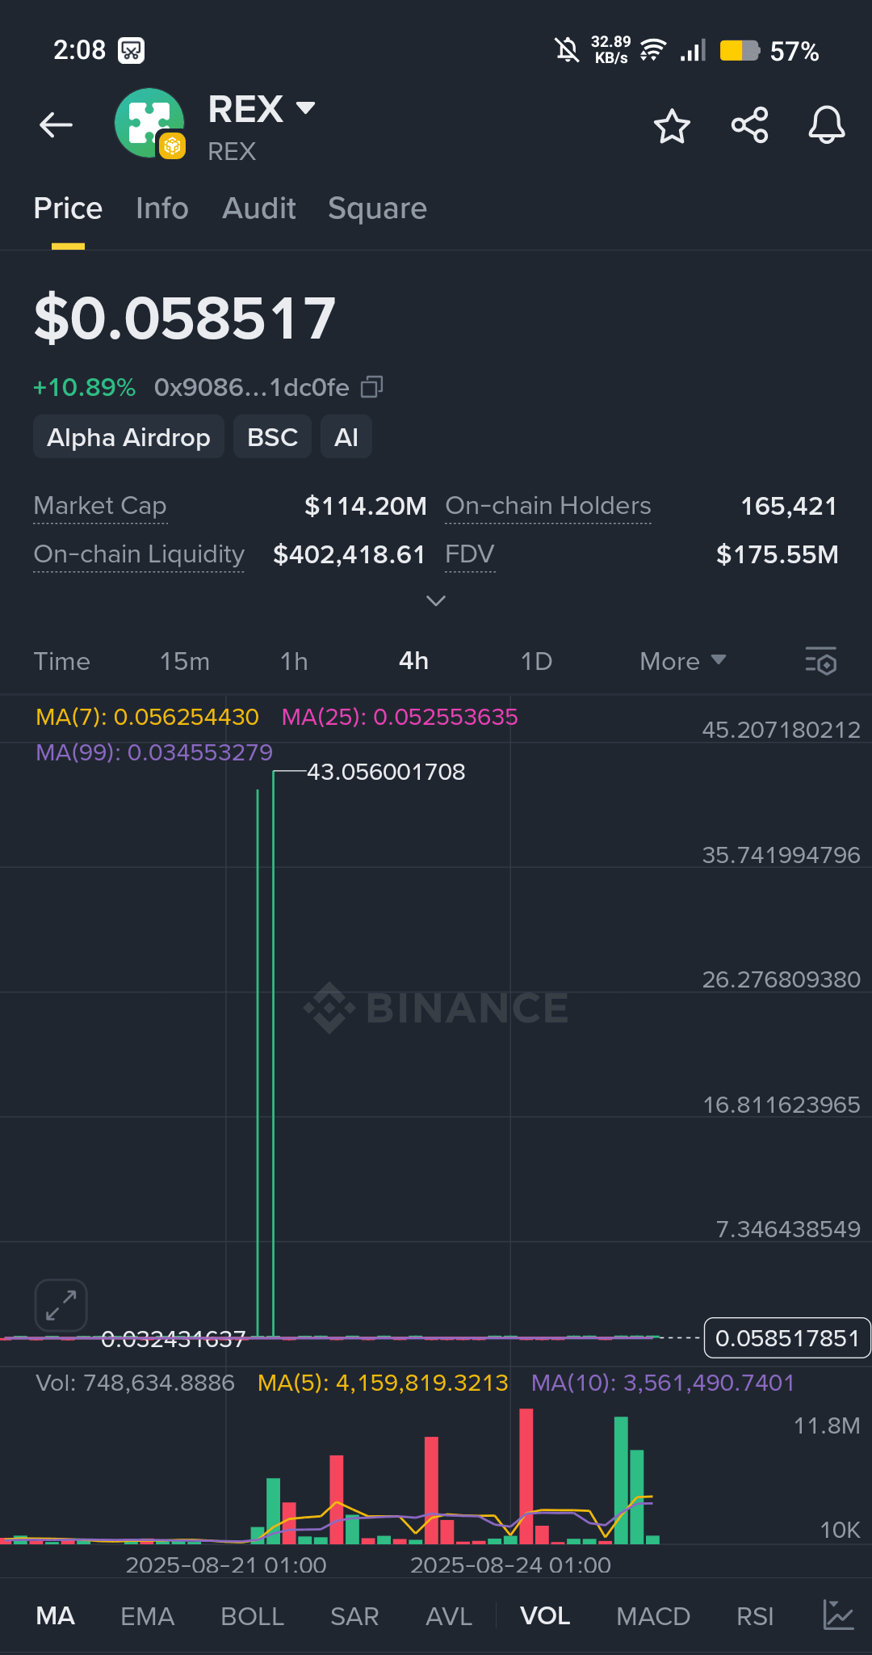Expand chart to fullscreen
This screenshot has height=1655, width=872.
click(x=61, y=1305)
